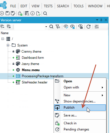Choose Publish in the context menu

coord(80,108)
